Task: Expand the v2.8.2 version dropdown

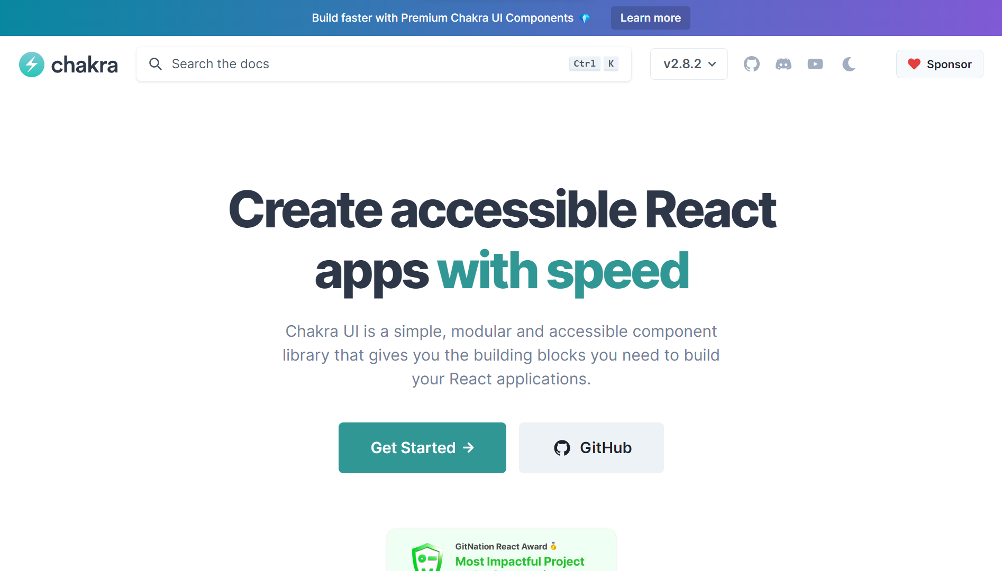Action: (x=689, y=64)
